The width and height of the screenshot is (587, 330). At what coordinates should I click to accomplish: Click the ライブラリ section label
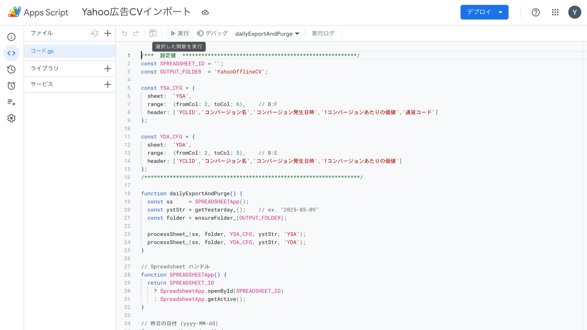click(45, 68)
